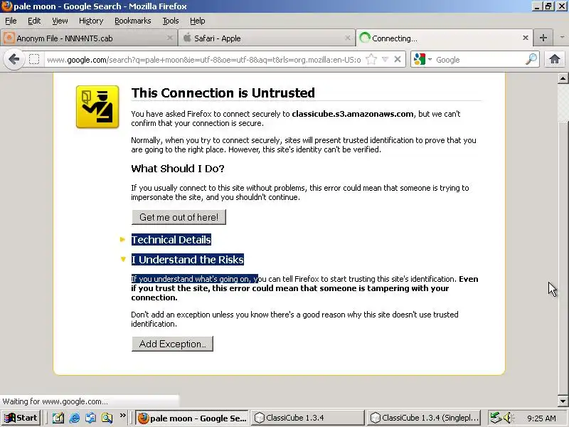This screenshot has width=569, height=427.
Task: Click the network tray icon
Action: click(x=495, y=418)
